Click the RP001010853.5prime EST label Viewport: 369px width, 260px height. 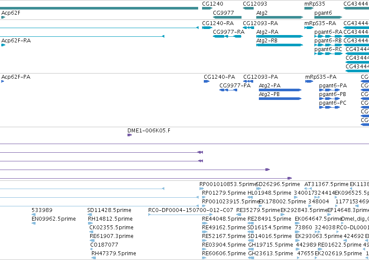[x=228, y=184]
